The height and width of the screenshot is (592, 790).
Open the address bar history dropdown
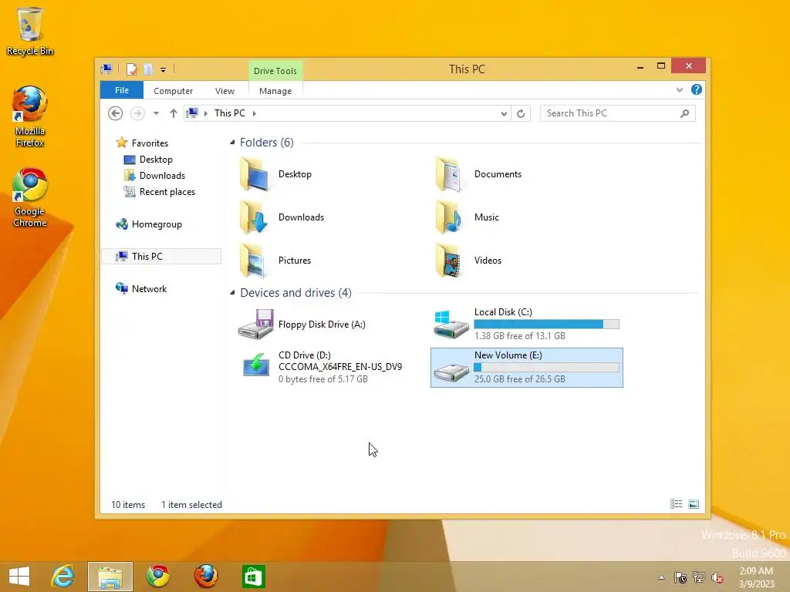(x=504, y=114)
